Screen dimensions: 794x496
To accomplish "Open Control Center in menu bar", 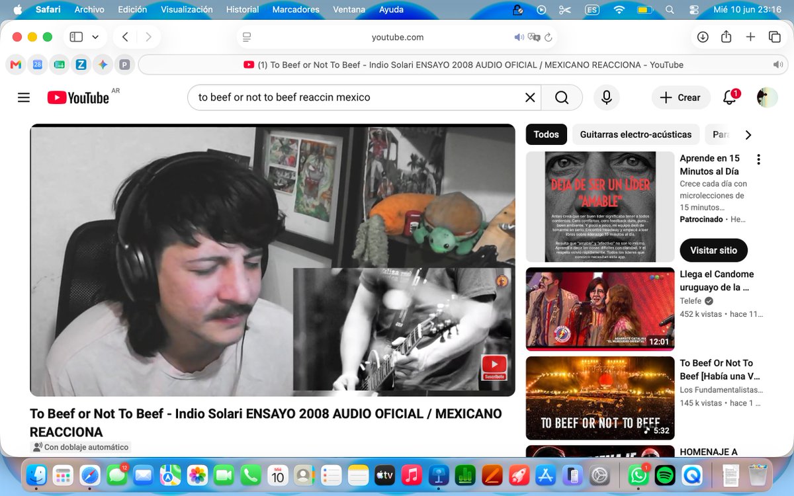I will (693, 10).
